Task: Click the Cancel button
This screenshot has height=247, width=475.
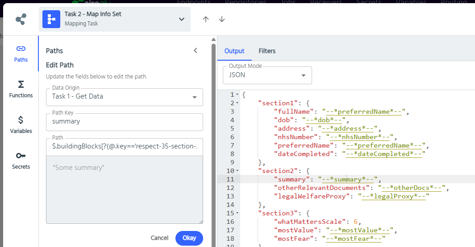Action: pos(159,238)
